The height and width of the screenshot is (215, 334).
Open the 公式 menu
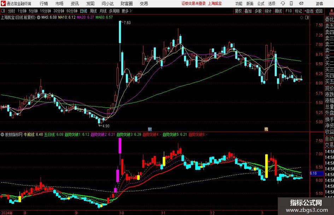click(x=261, y=4)
